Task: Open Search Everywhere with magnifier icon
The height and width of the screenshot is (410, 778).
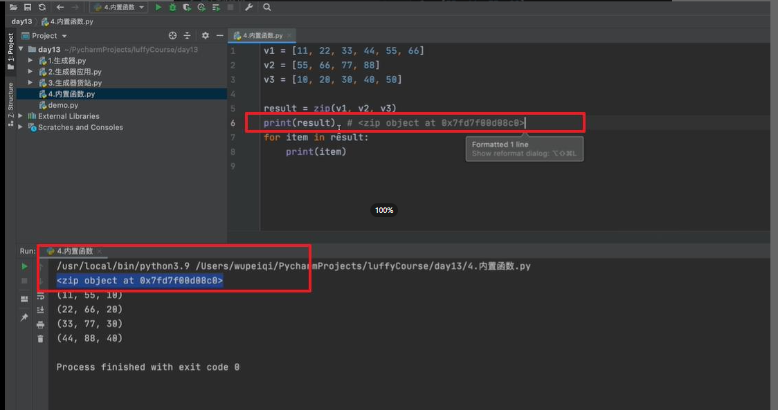Action: [x=267, y=7]
